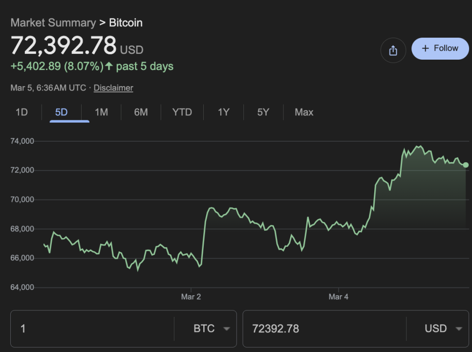Image resolution: width=472 pixels, height=352 pixels.
Task: Open the USD currency dropdown
Action: click(443, 329)
